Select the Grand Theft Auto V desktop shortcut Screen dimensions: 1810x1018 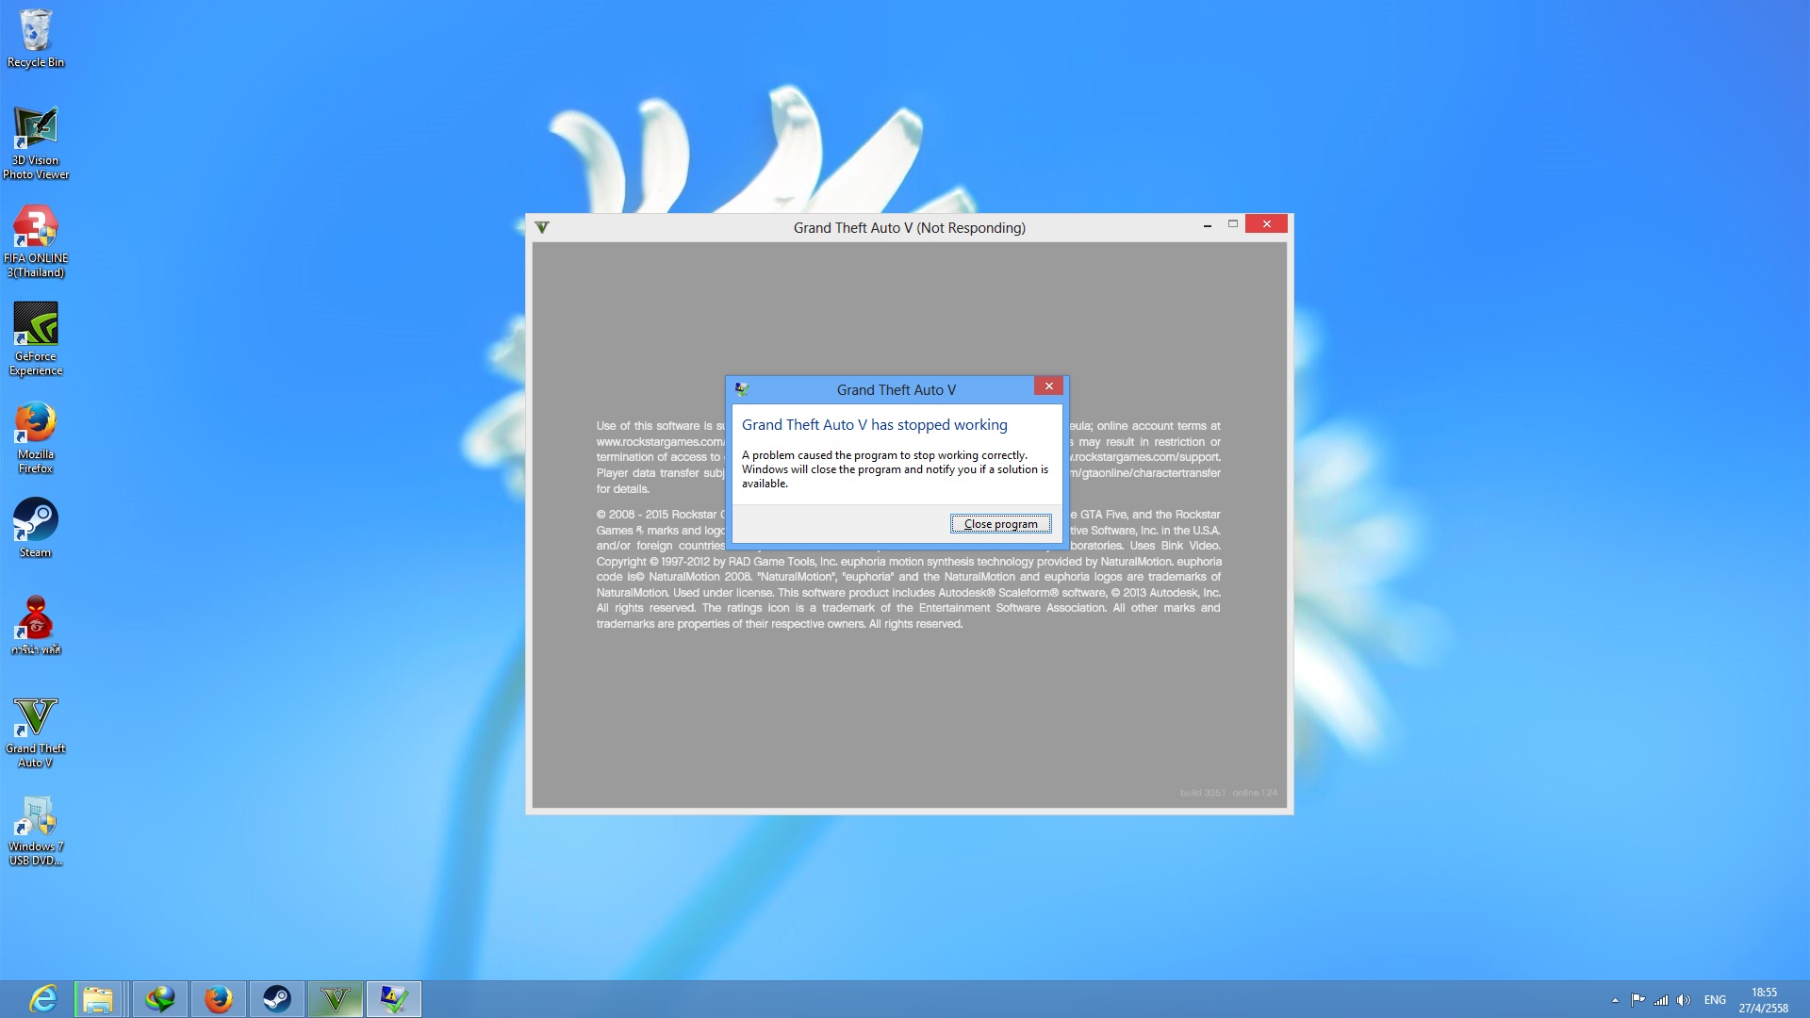36,733
